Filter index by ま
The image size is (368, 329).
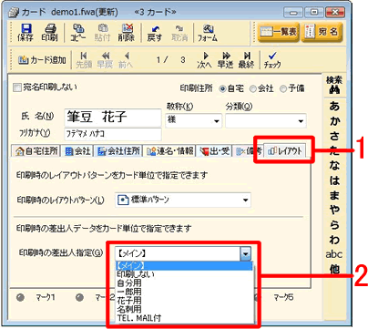pyautogui.click(x=334, y=195)
